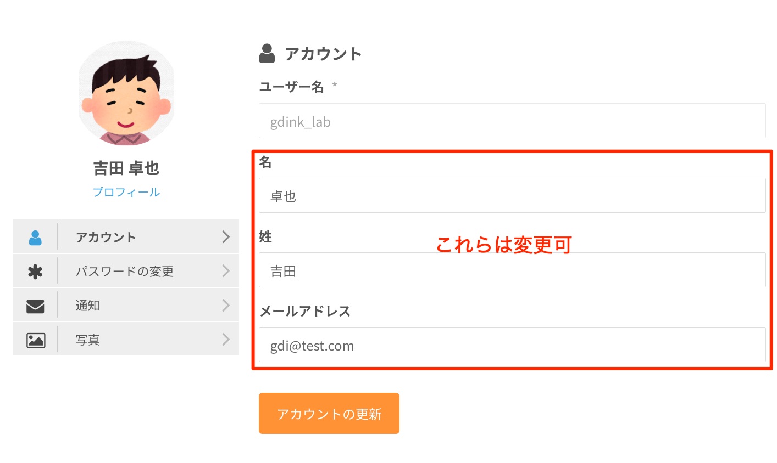Click the asterisk icon for パスワードの変更
777x463 pixels.
35,272
